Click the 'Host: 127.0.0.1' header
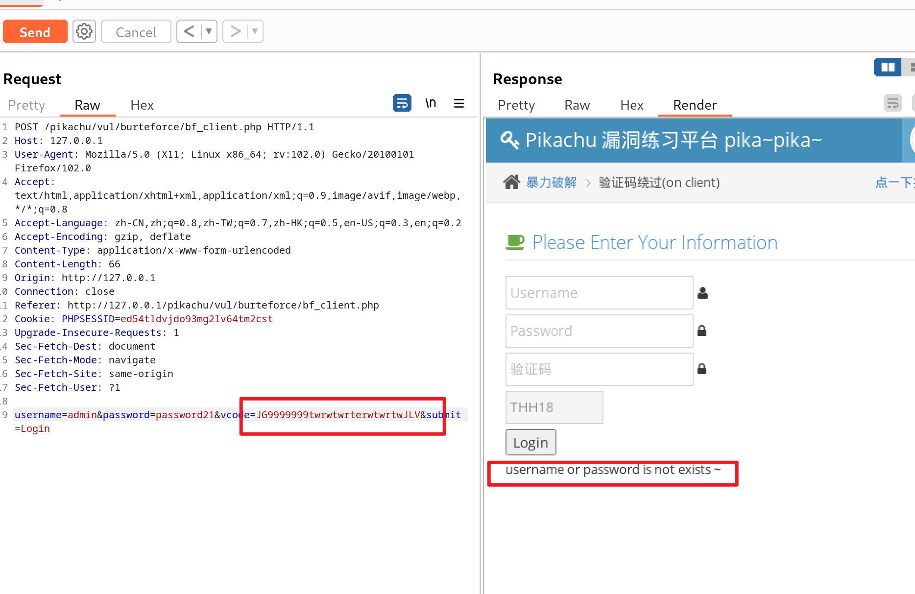This screenshot has width=915, height=594. click(59, 141)
